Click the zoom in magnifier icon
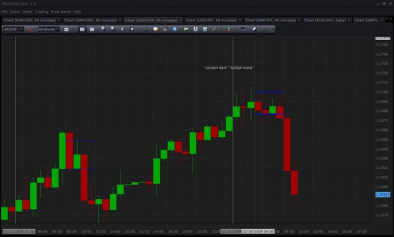 click(103, 29)
